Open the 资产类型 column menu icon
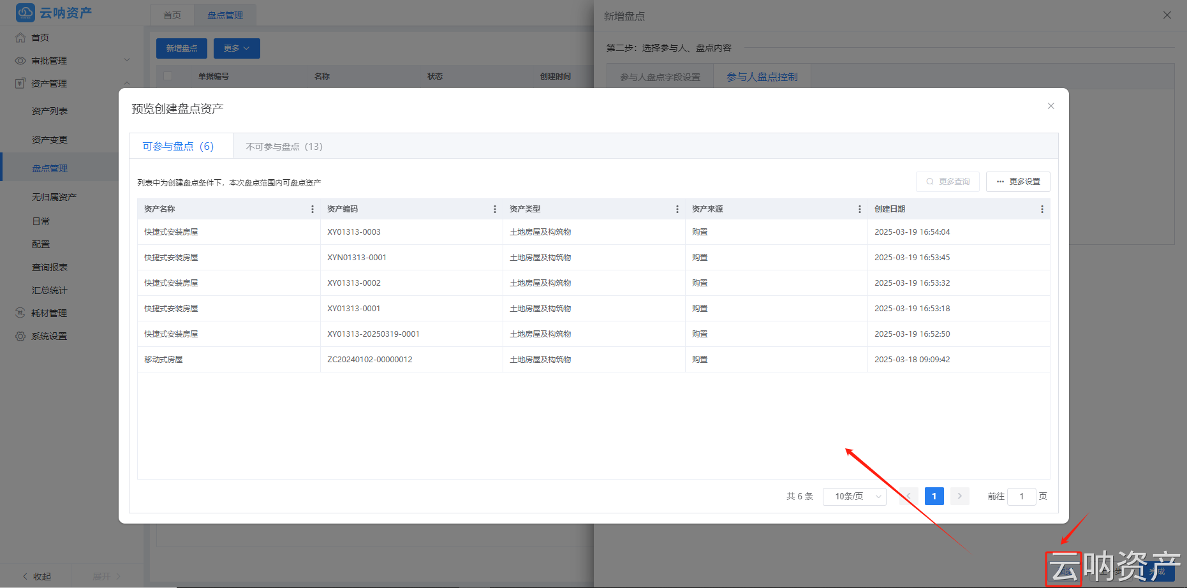Viewport: 1187px width, 588px height. [677, 209]
